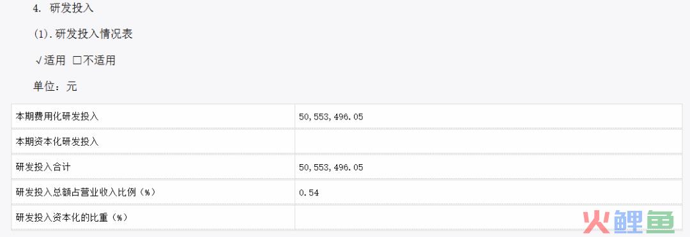Viewport: 690px width, 237px height.
Task: Click the empty cell for 研发投入资本化的比重
Action: tap(488, 217)
